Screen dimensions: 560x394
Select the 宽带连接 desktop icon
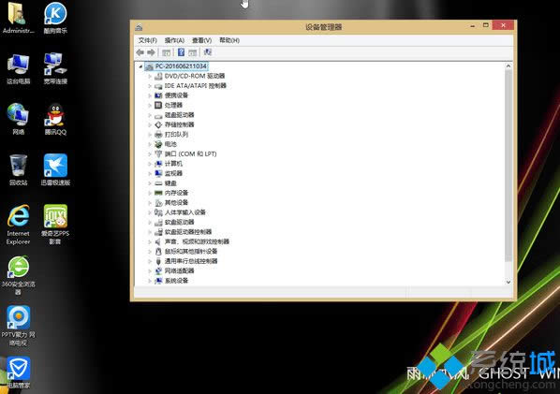(55, 68)
